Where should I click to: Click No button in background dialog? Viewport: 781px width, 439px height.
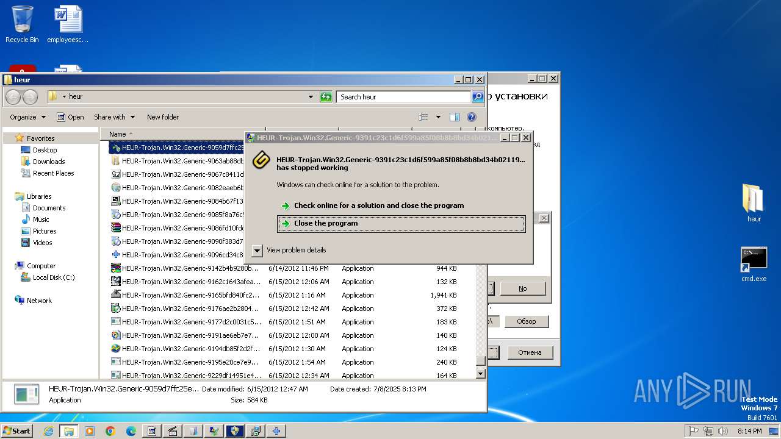(523, 288)
